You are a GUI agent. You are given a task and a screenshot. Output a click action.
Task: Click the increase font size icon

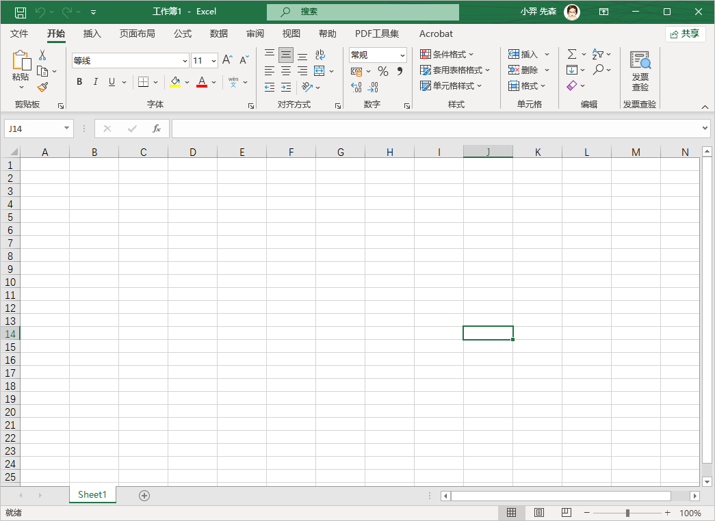(227, 60)
